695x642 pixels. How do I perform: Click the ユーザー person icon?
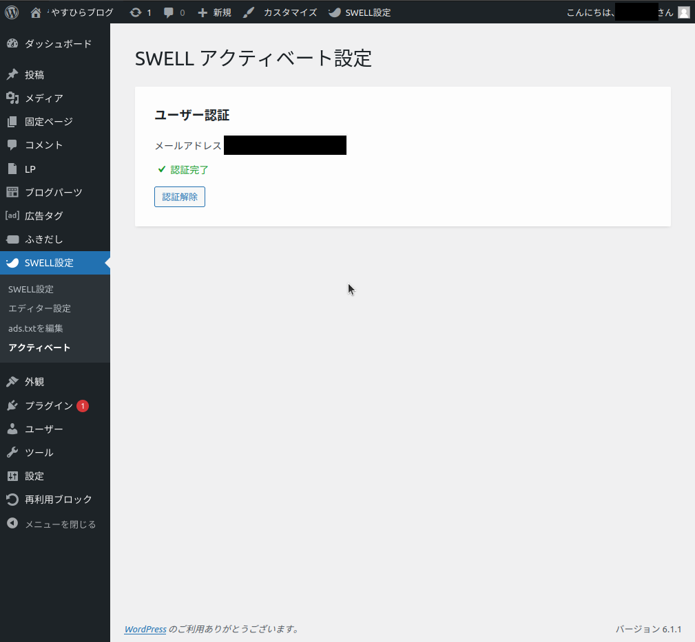[x=12, y=429]
